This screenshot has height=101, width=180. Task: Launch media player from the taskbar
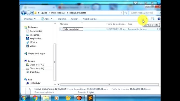pyautogui.click(x=56, y=98)
